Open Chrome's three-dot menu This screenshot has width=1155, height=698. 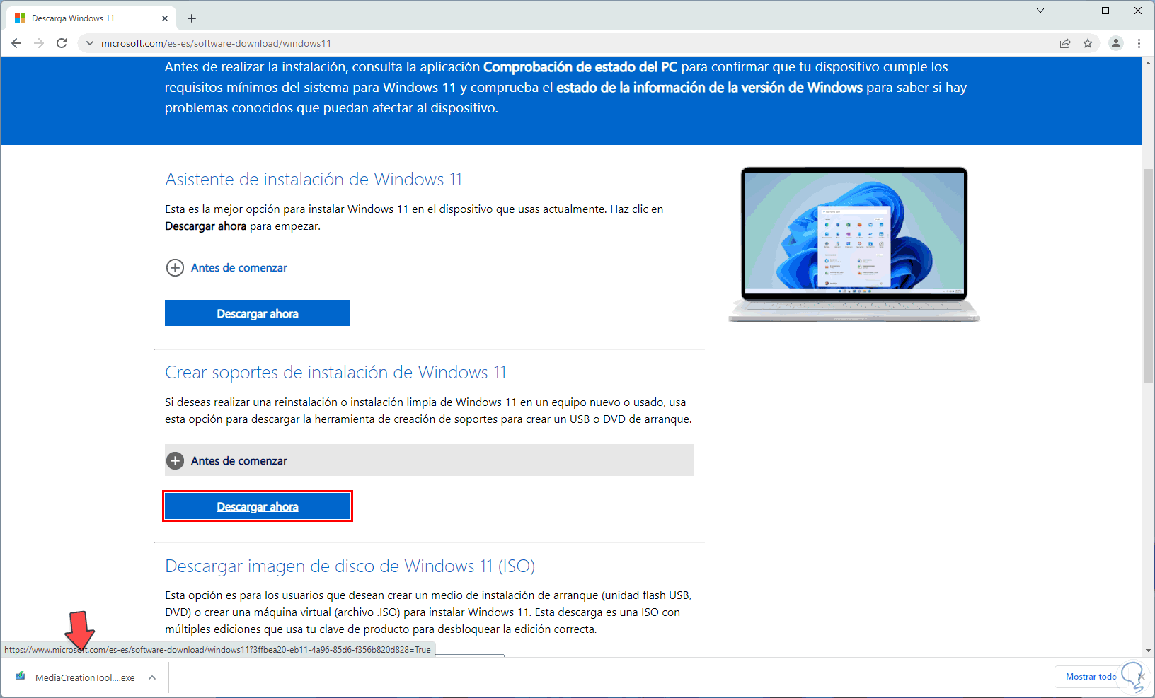(x=1139, y=43)
